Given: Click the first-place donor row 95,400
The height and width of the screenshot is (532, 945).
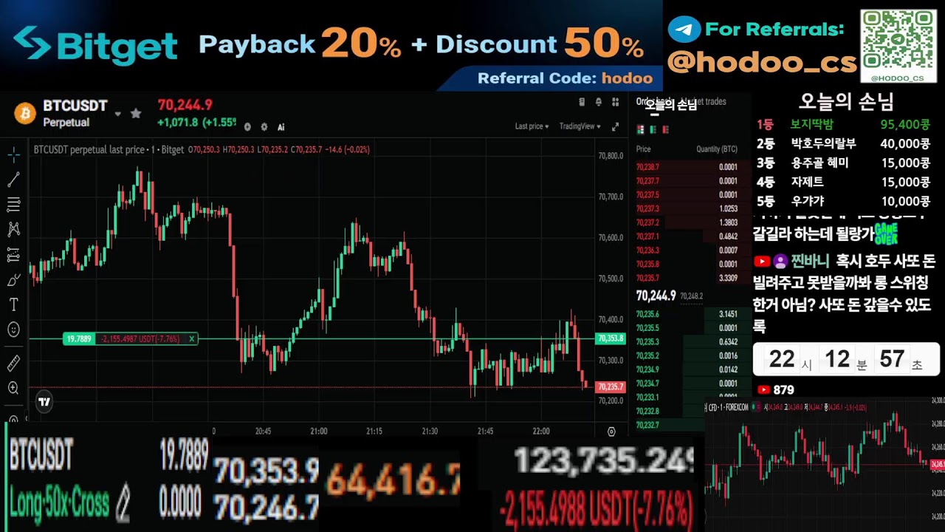Looking at the screenshot, I should (843, 125).
